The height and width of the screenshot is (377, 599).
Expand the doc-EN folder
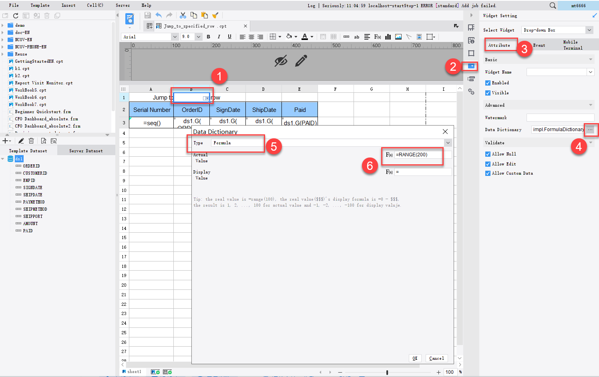3,32
